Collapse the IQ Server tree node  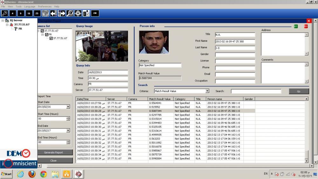coord(3,20)
